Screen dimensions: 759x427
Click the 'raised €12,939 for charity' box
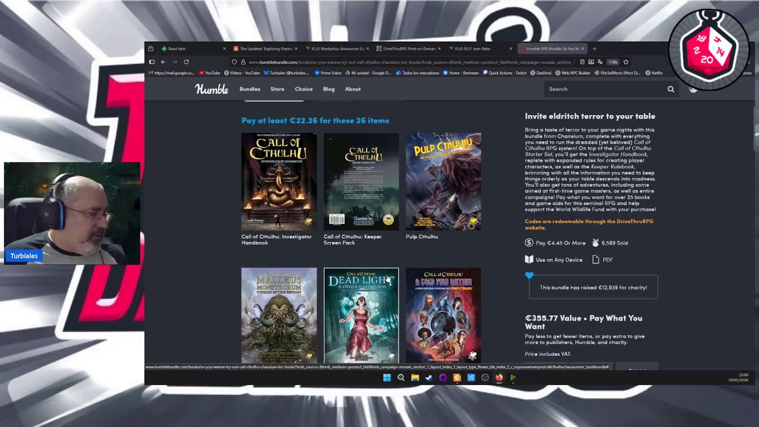tap(594, 287)
